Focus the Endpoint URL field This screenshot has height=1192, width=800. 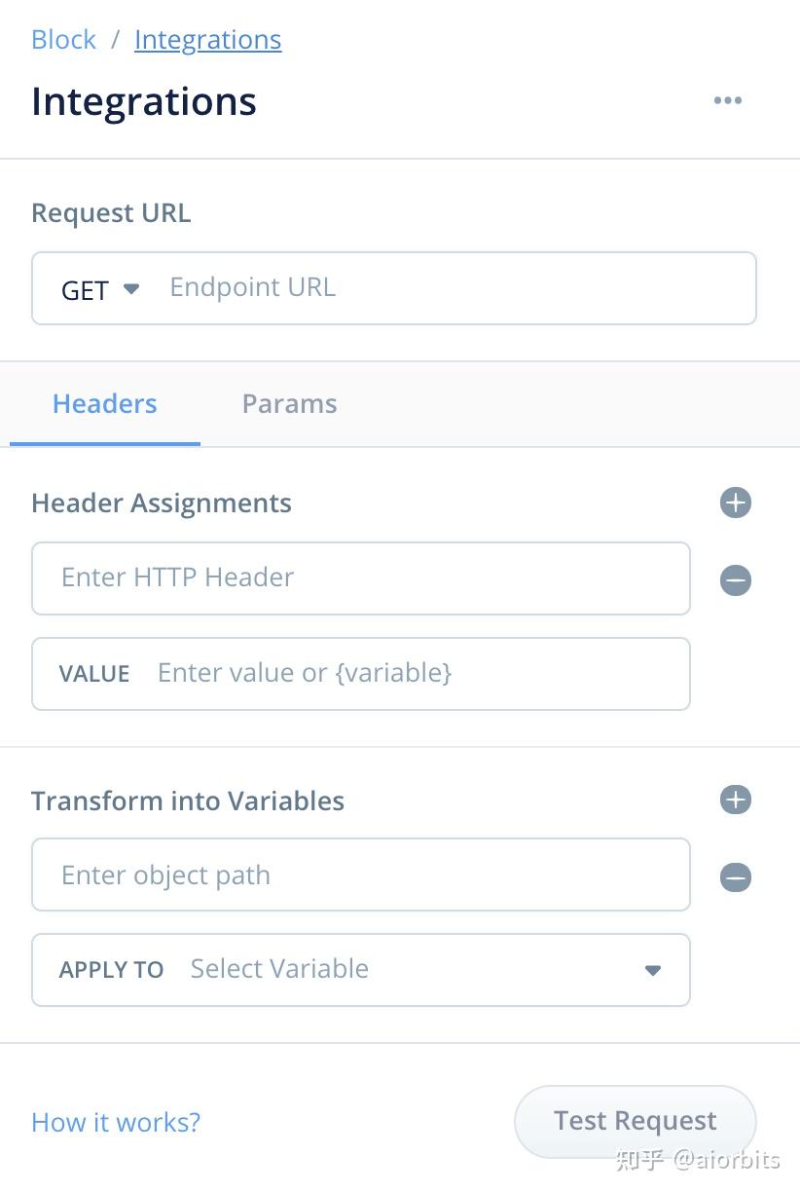tap(448, 288)
